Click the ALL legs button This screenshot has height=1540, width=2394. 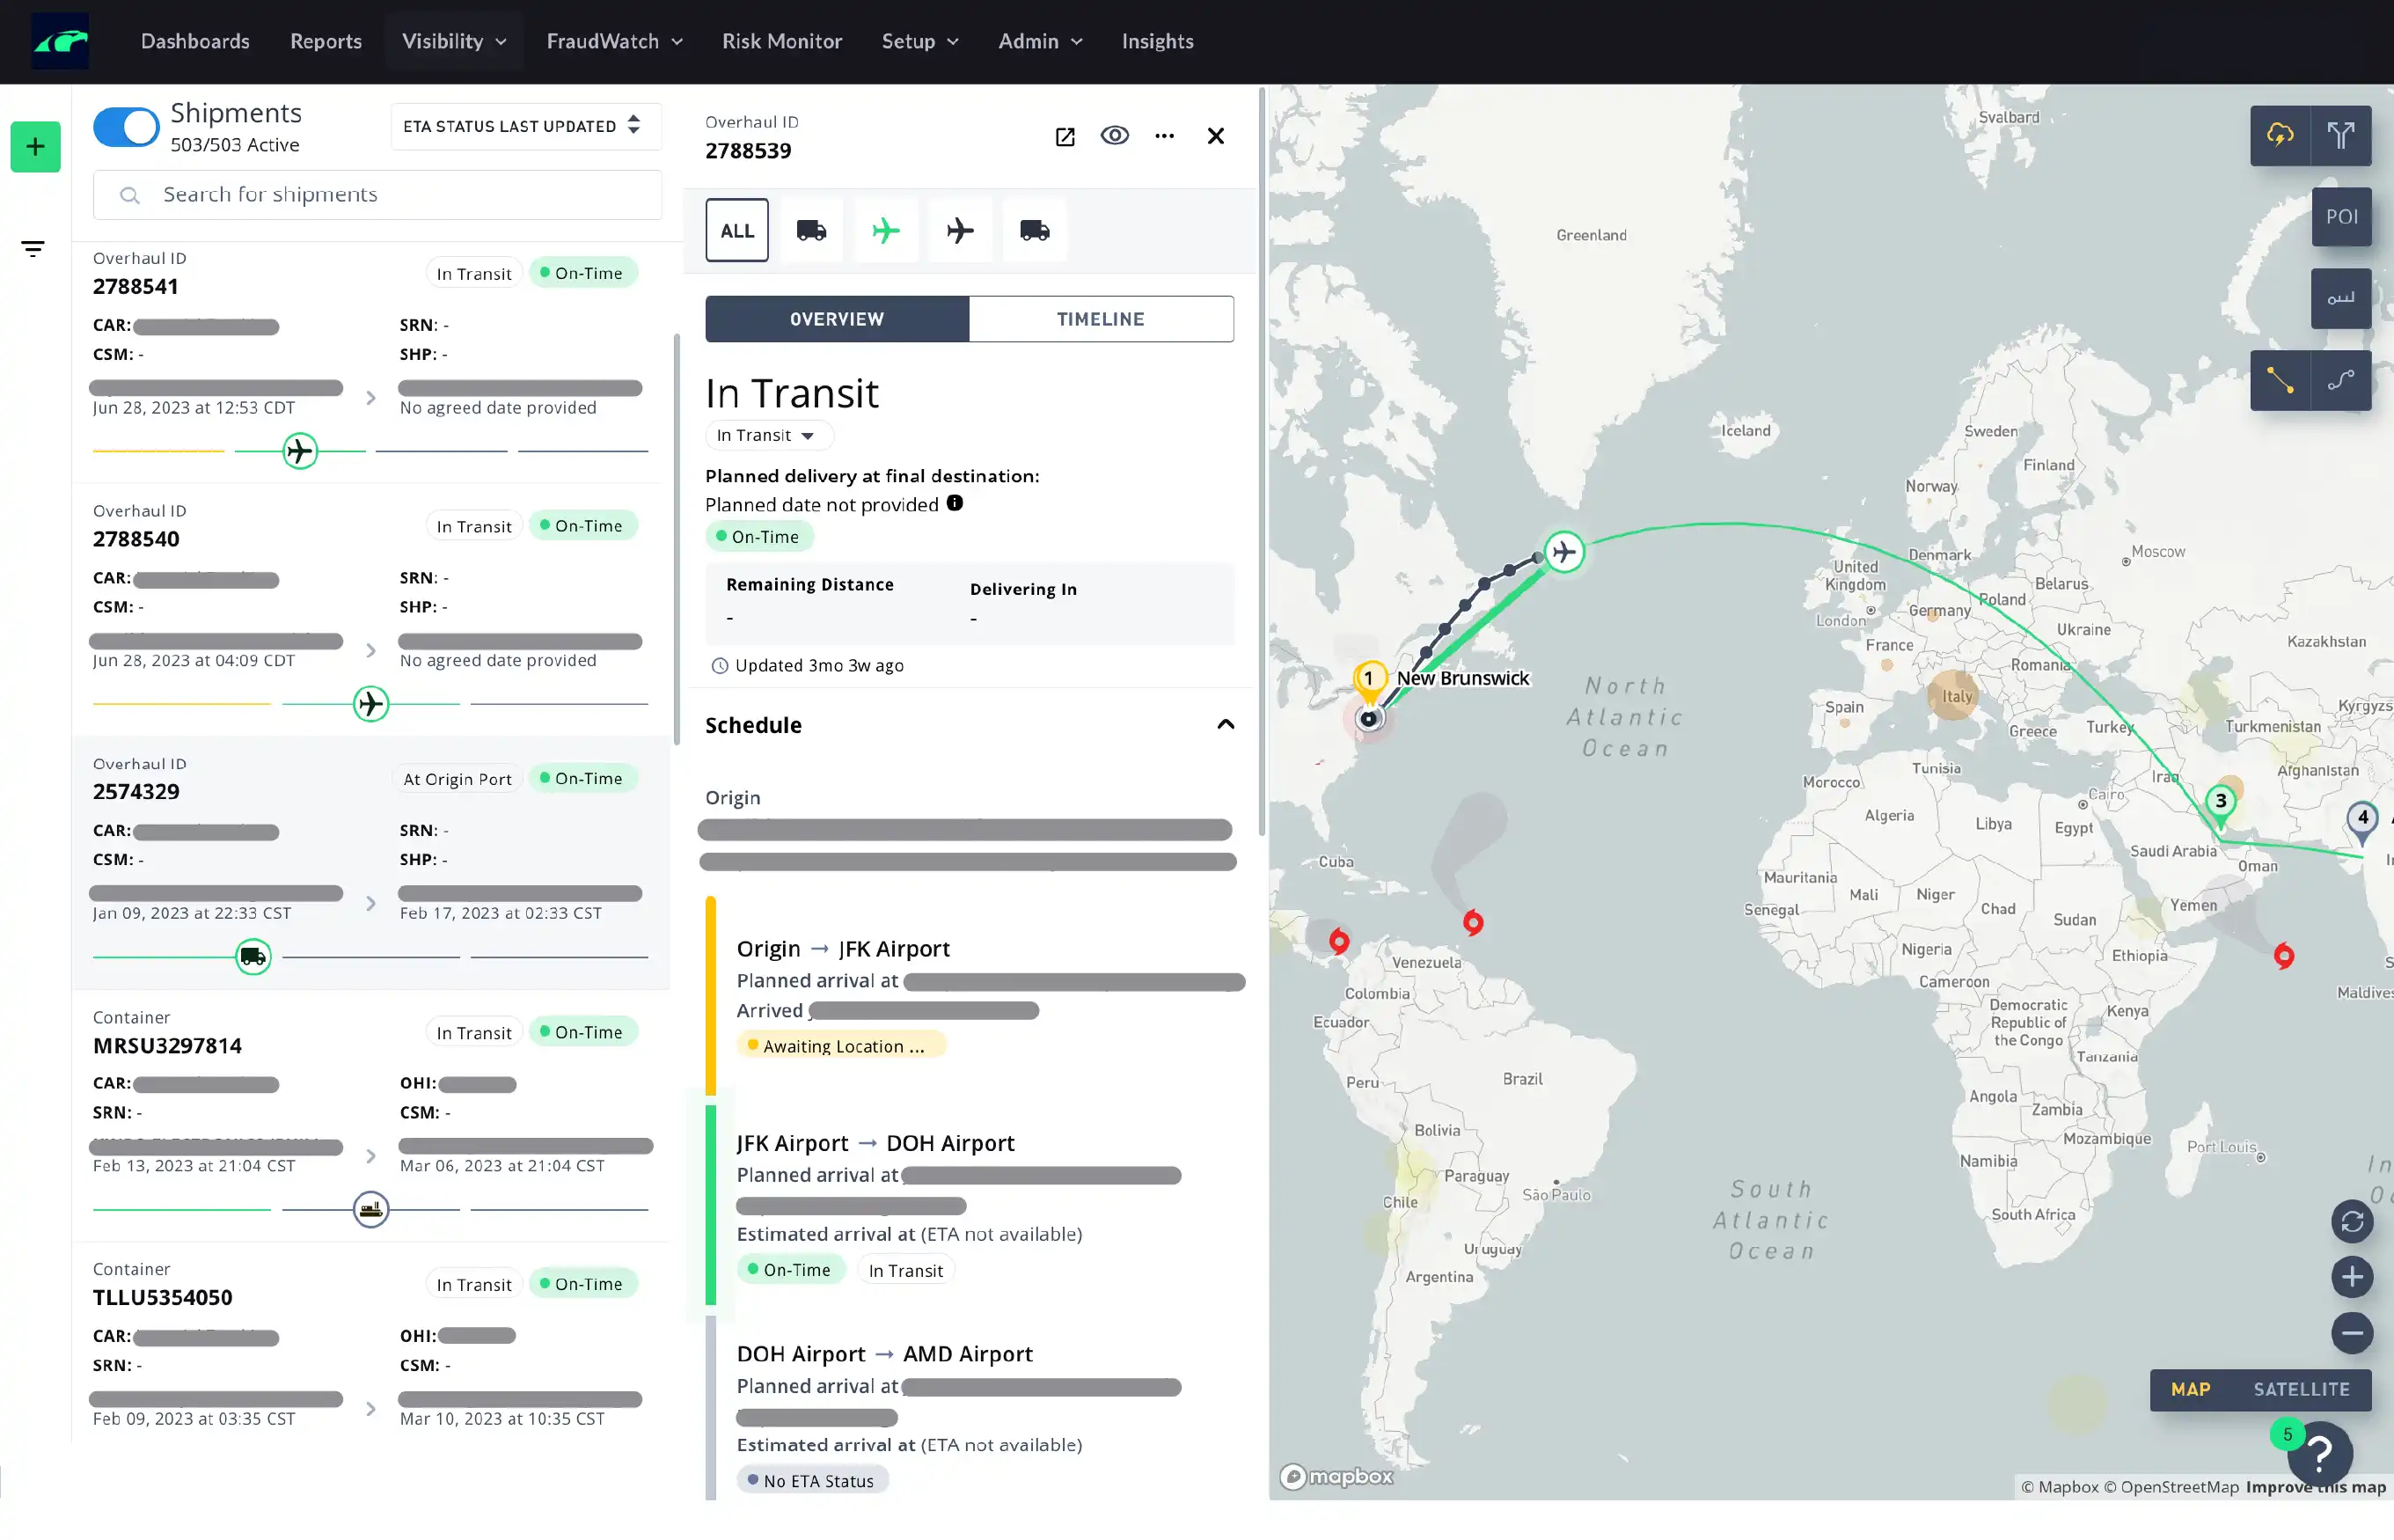point(736,231)
